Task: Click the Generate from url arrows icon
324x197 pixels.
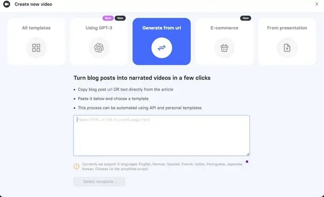Action: pos(162,48)
